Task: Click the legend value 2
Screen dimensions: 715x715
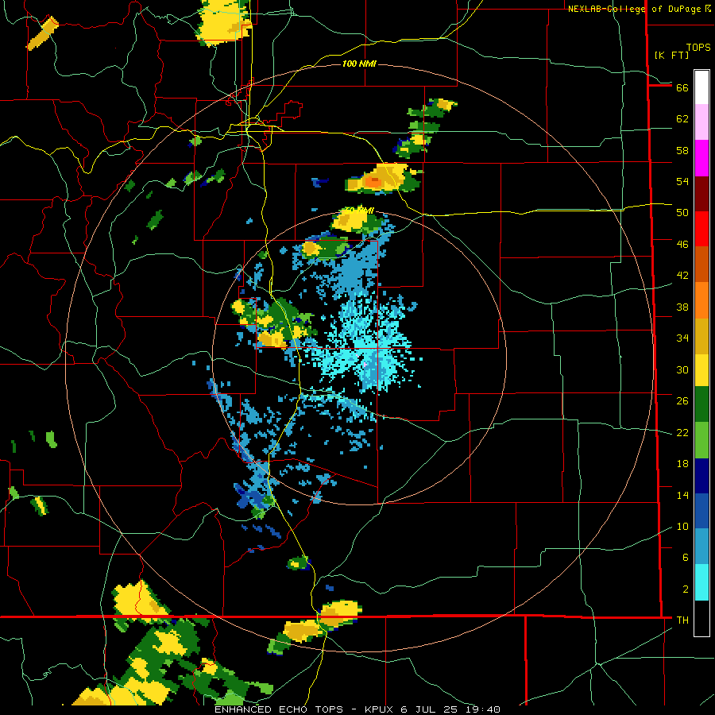Action: 685,589
